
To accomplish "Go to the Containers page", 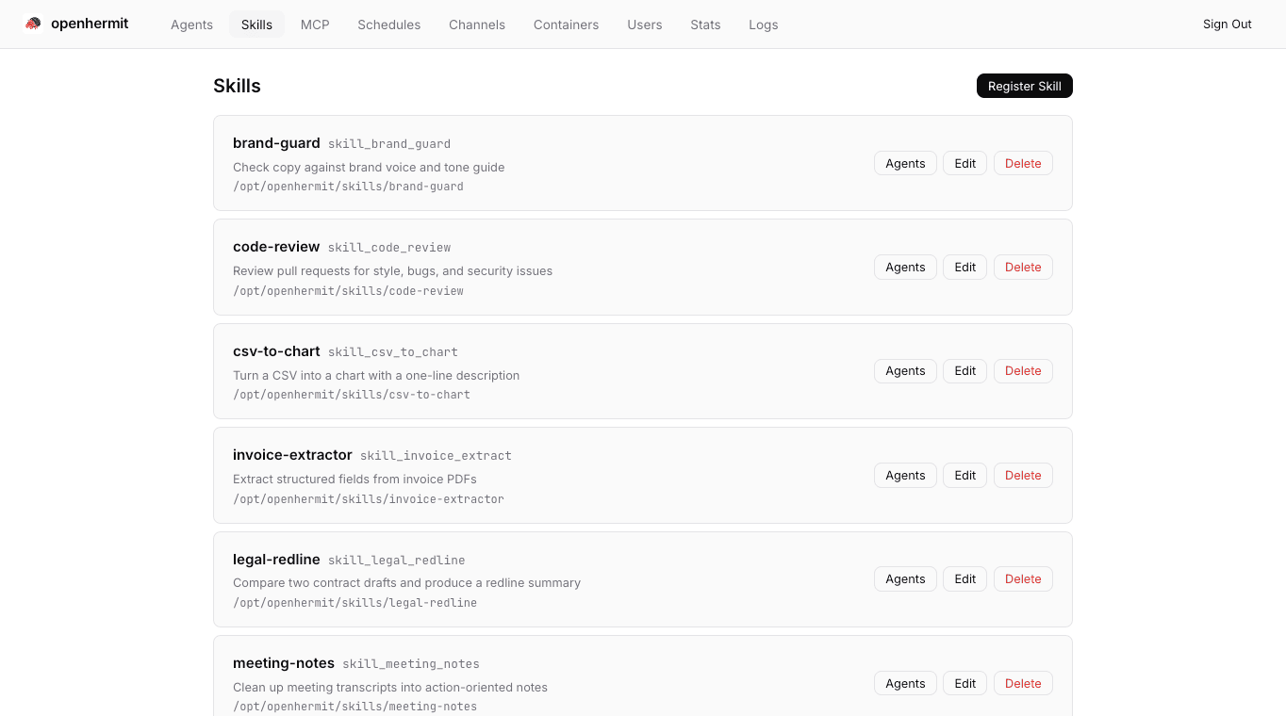I will point(566,24).
